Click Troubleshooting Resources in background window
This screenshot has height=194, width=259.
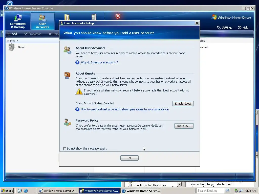tap(149, 185)
